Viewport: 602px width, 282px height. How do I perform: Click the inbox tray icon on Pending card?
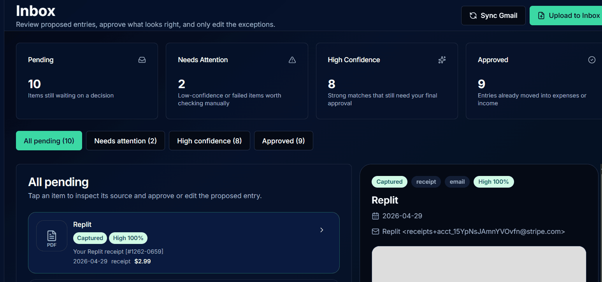pyautogui.click(x=142, y=60)
